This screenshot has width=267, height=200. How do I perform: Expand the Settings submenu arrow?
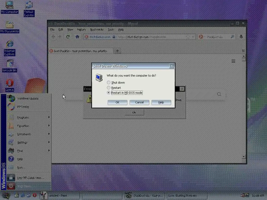(x=49, y=142)
